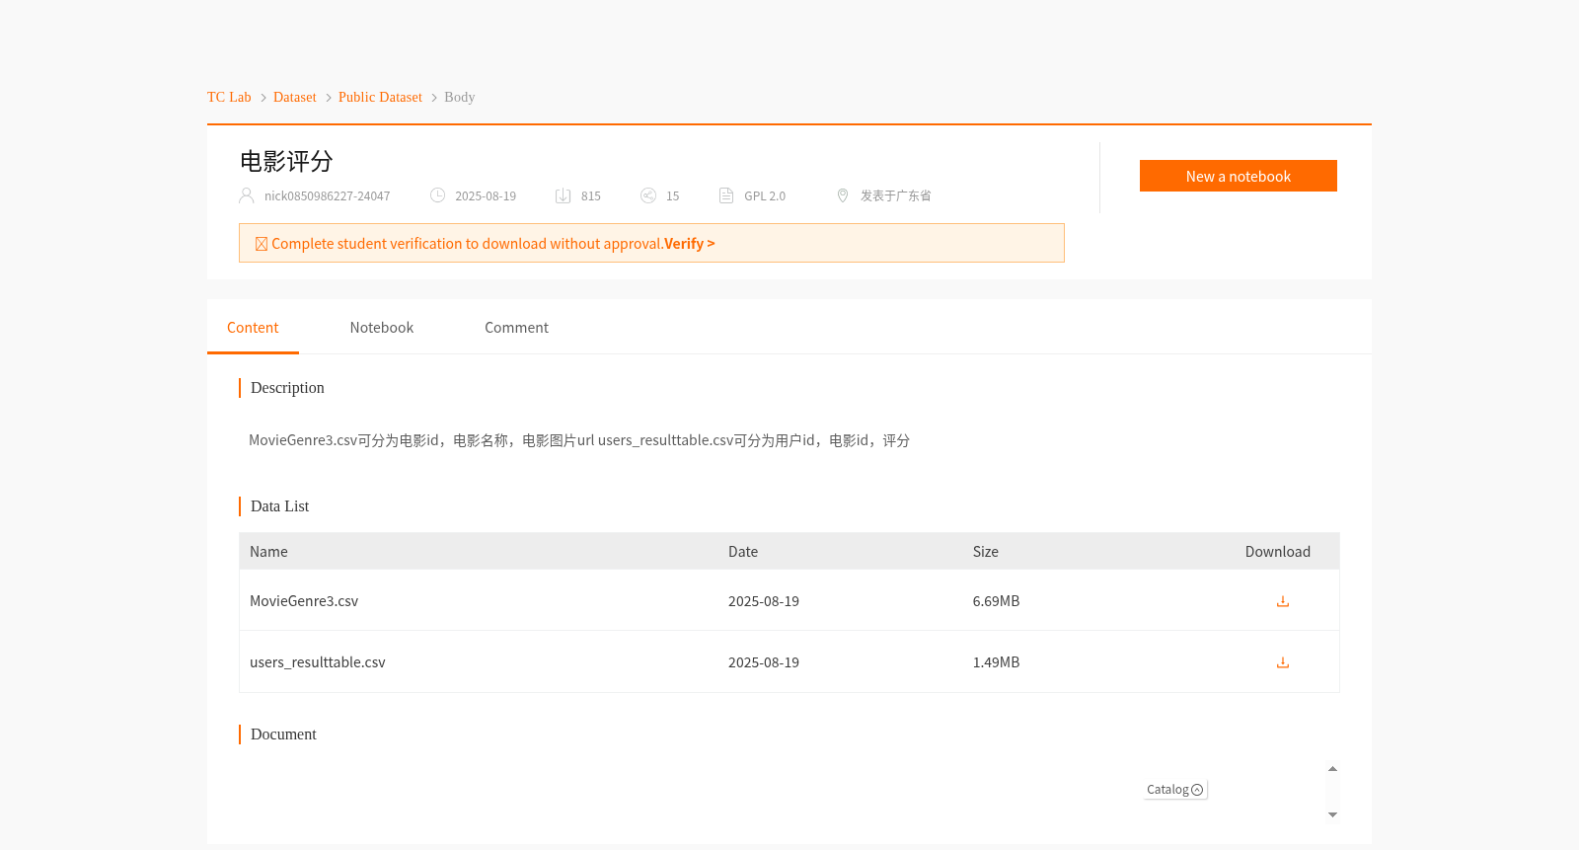Click the share count icon beside 15

[648, 195]
